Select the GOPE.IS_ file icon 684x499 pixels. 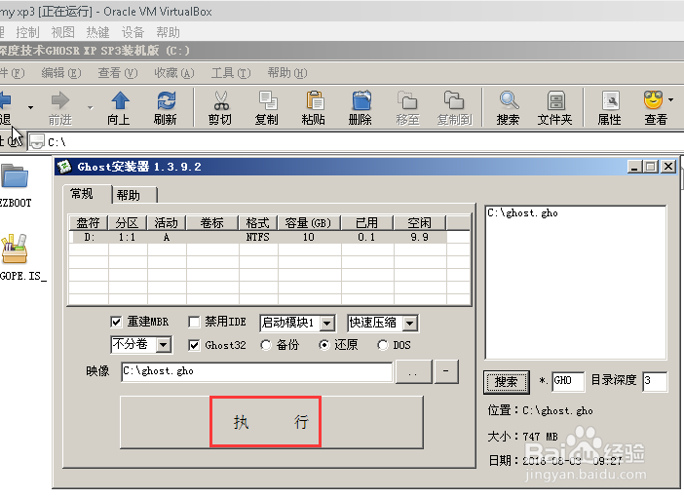15,249
